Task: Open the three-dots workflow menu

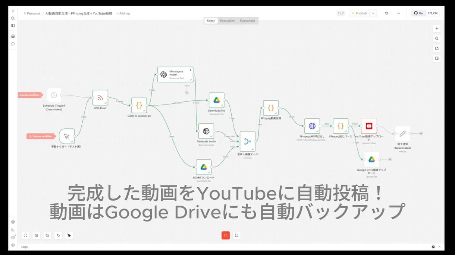Action: click(398, 13)
